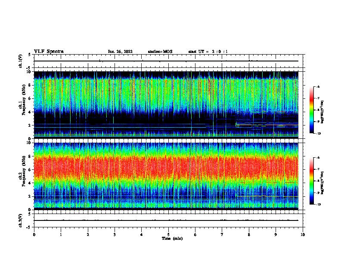Screen dimensions: 341x263
Task: Click the "-6" label on ch.2 color bar
Action: 318,158
